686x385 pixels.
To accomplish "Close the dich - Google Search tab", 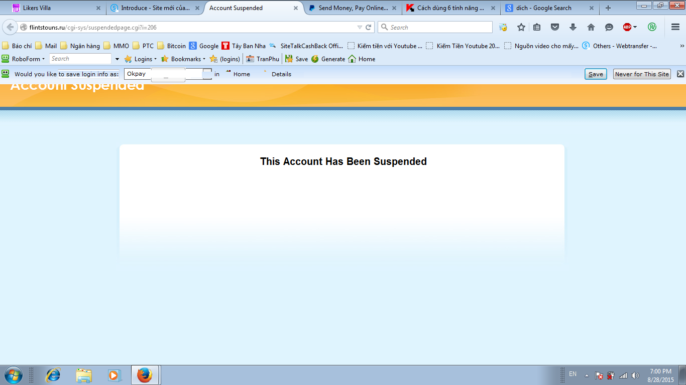I will click(x=592, y=8).
